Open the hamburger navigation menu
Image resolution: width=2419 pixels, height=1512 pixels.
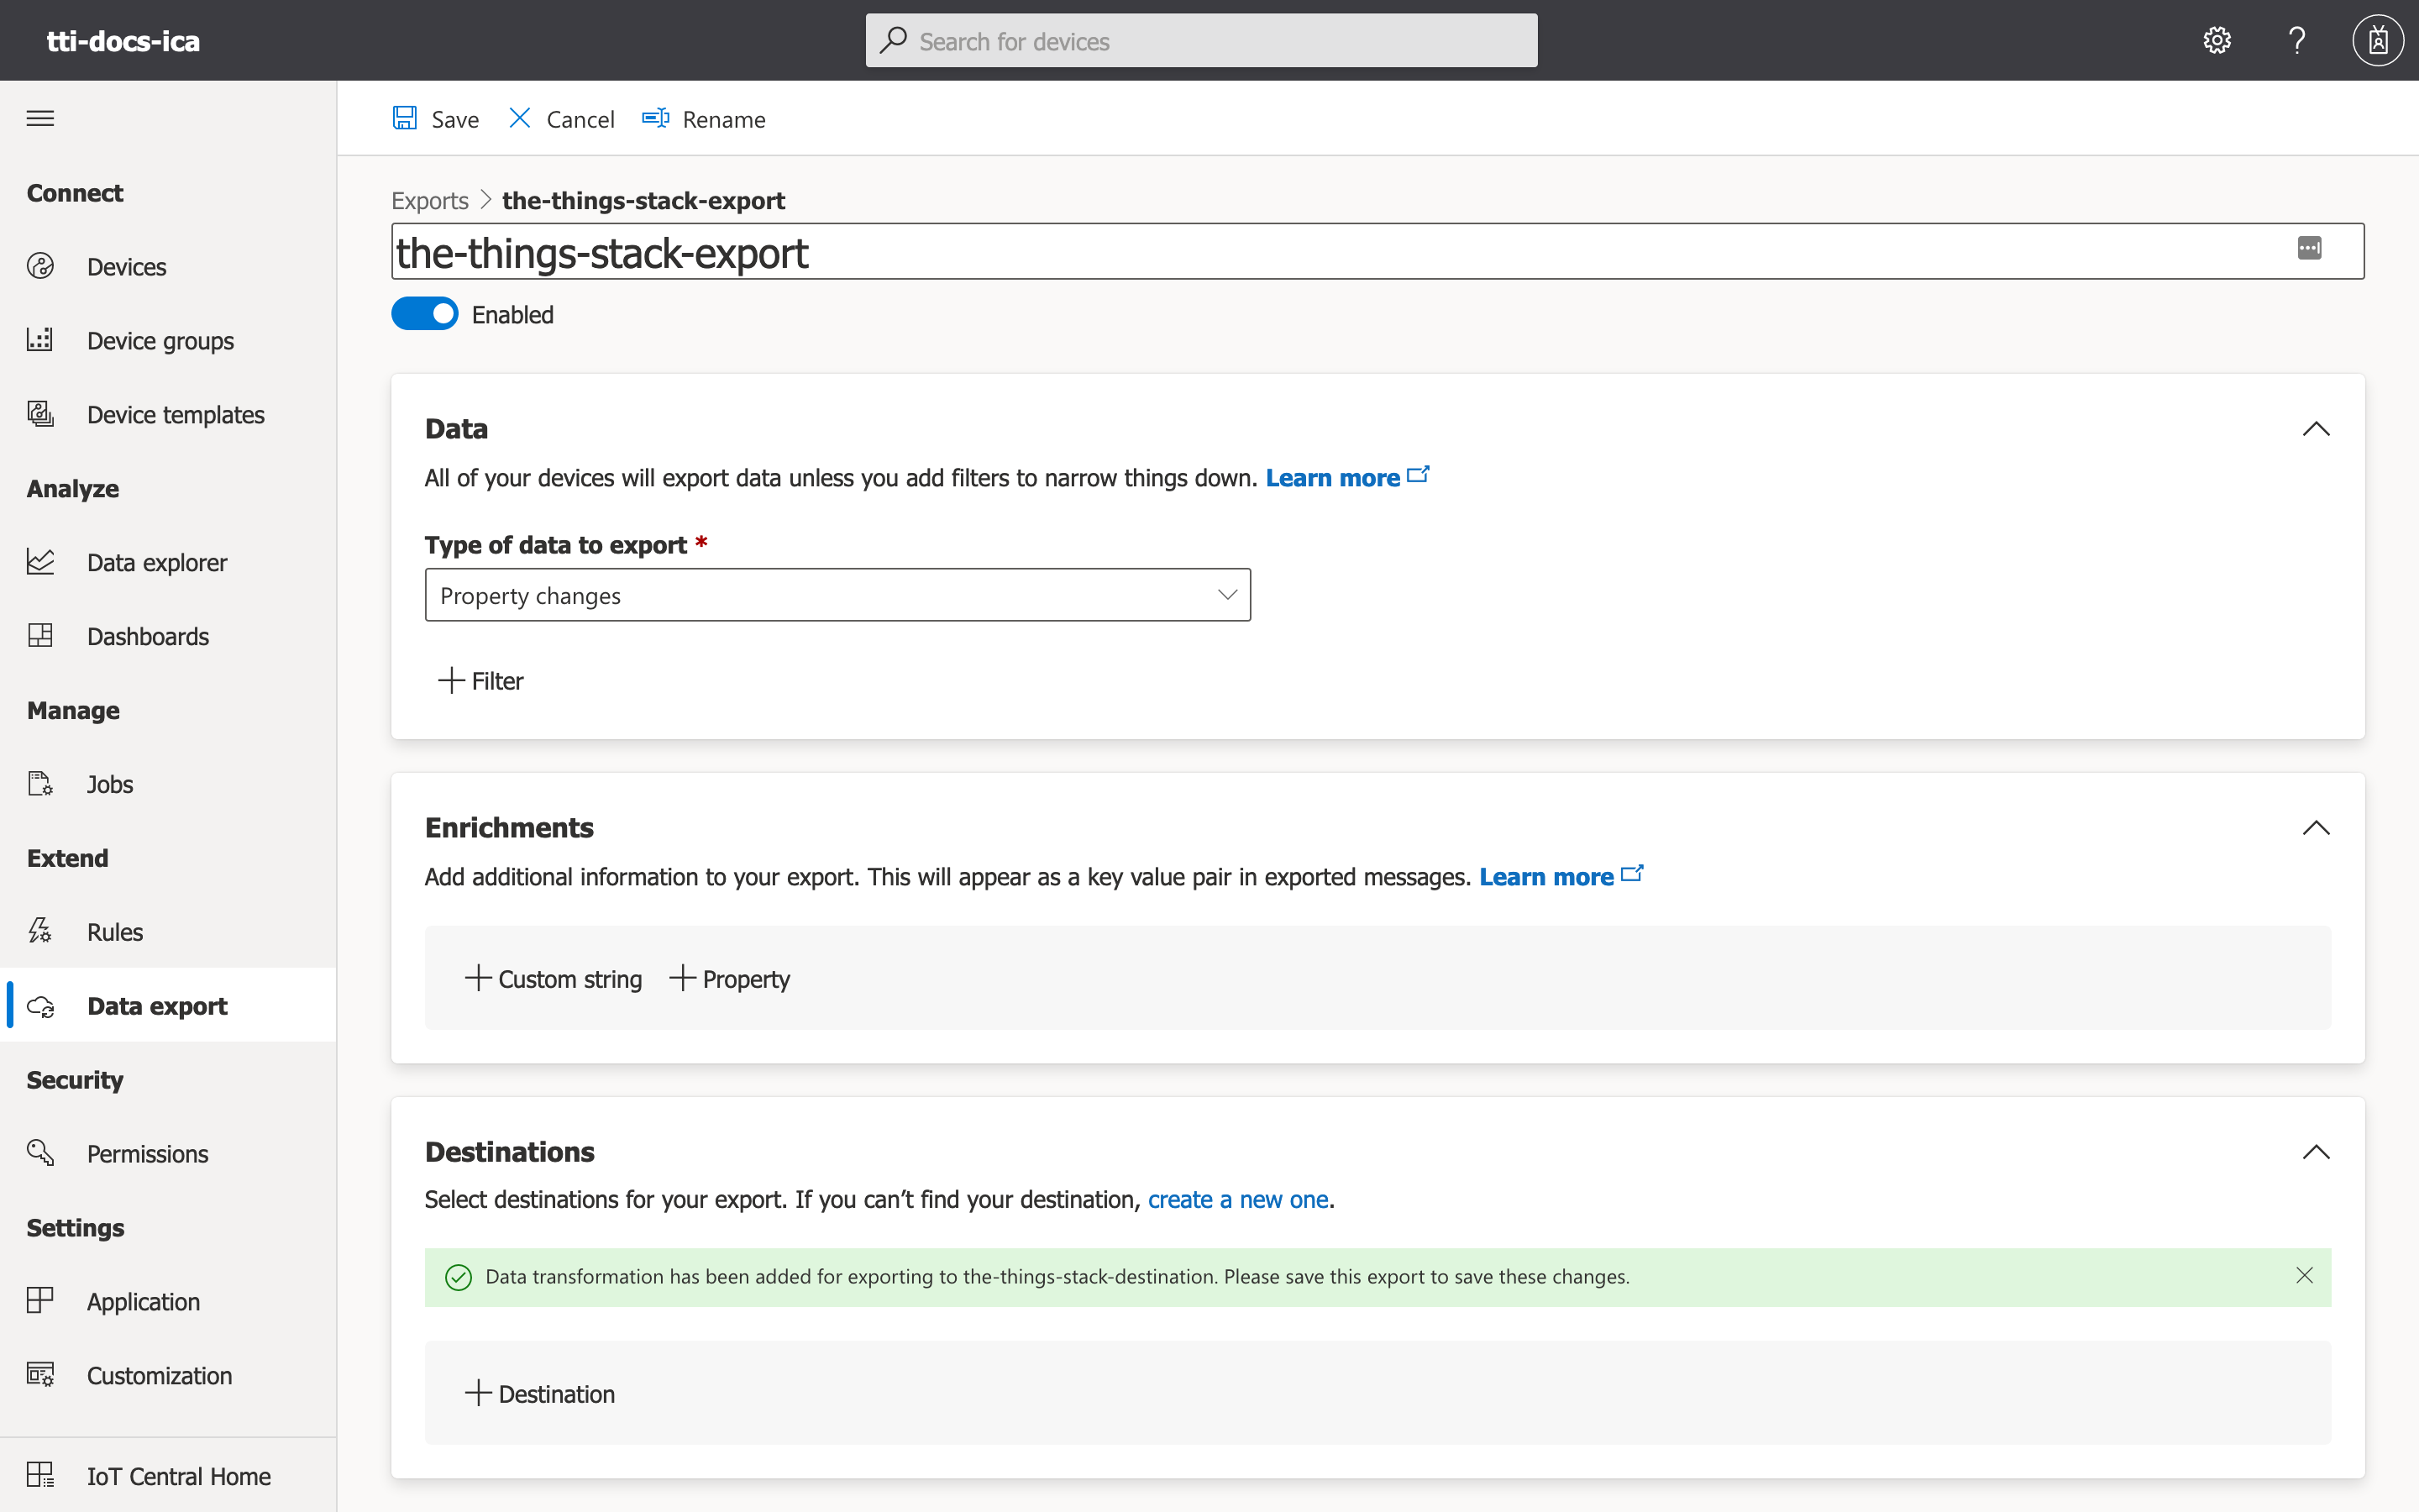(40, 117)
